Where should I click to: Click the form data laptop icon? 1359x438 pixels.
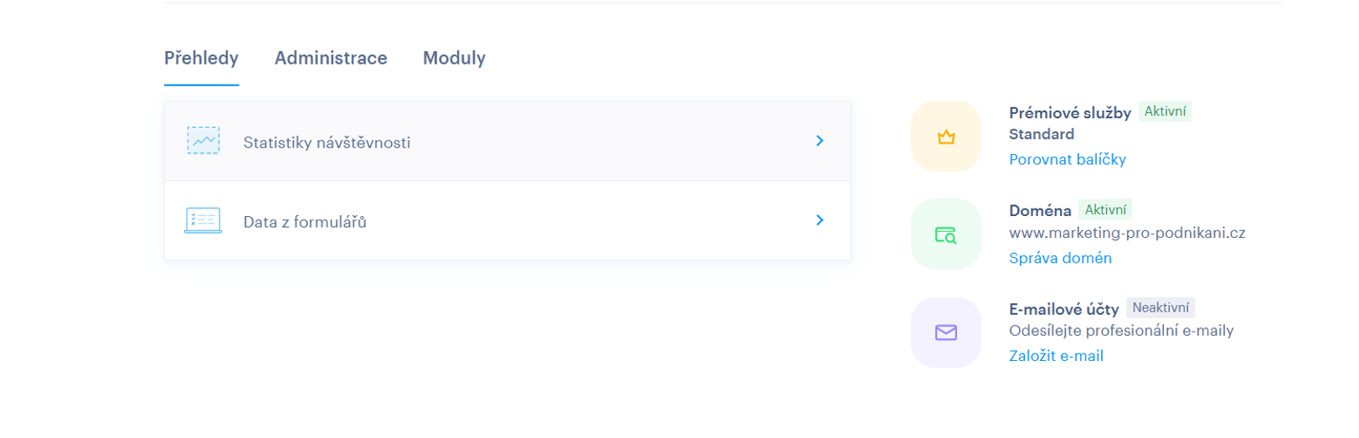pos(203,220)
